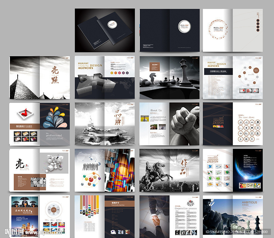Viewport: 274px width, 238px height.
Task: Open the pixel-pattern spread with the circular diagram
Action: (x=233, y=78)
